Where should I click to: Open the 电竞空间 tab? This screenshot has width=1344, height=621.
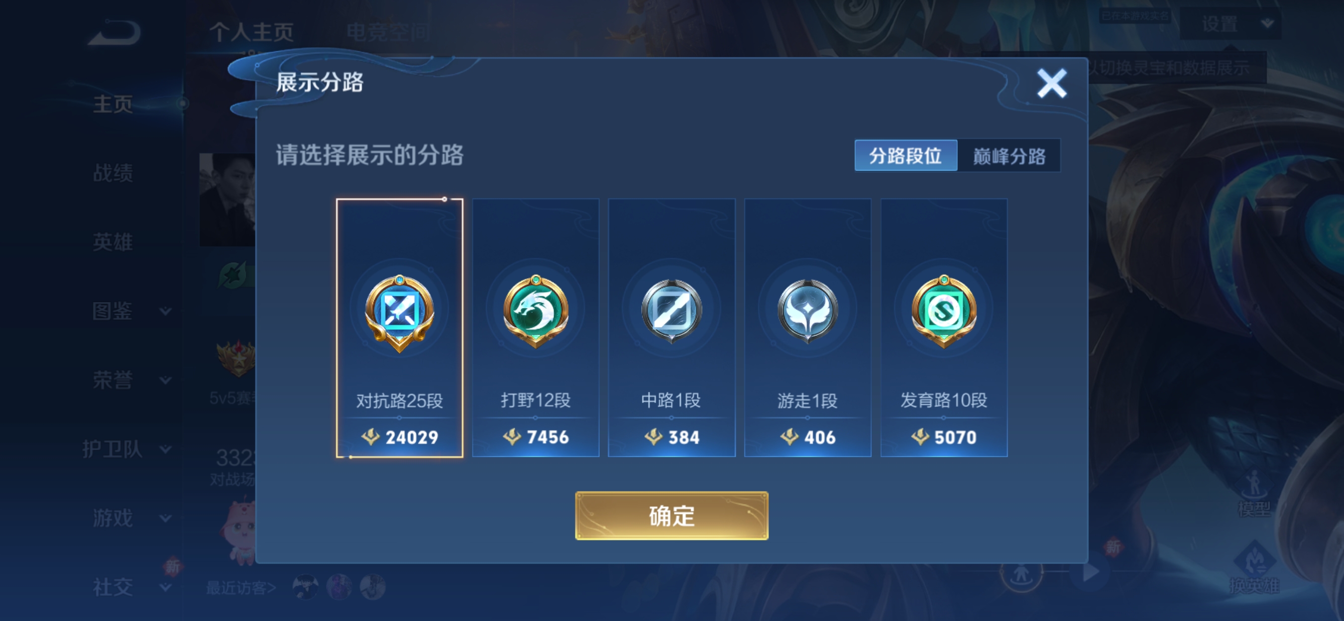pyautogui.click(x=388, y=32)
